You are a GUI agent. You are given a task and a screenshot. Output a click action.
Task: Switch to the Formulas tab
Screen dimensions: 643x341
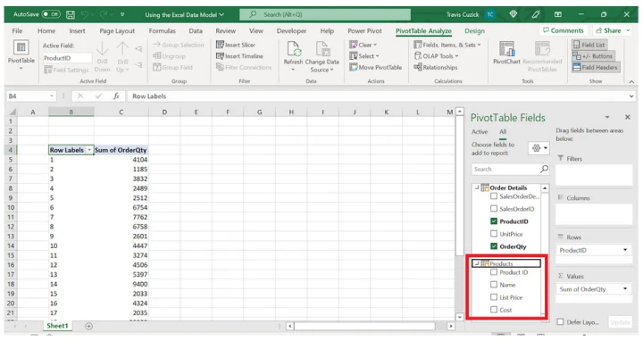pyautogui.click(x=162, y=31)
